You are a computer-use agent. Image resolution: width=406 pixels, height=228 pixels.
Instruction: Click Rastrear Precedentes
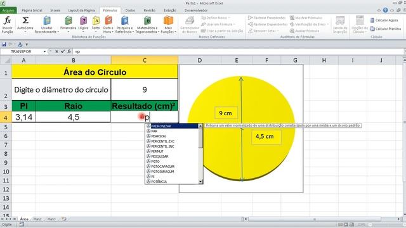click(x=266, y=18)
